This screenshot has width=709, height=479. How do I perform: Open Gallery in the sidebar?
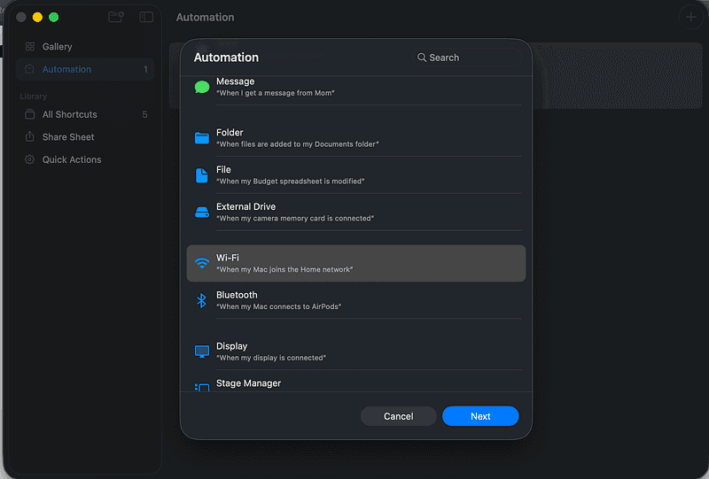point(85,47)
